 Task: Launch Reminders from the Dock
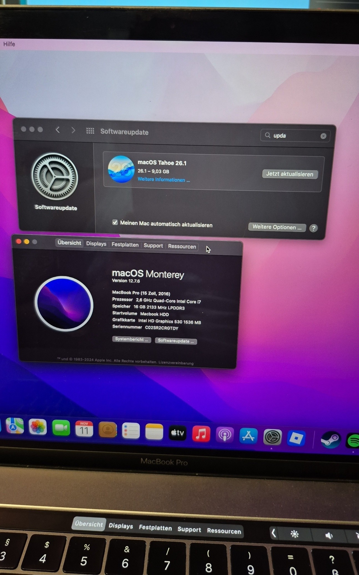(131, 431)
